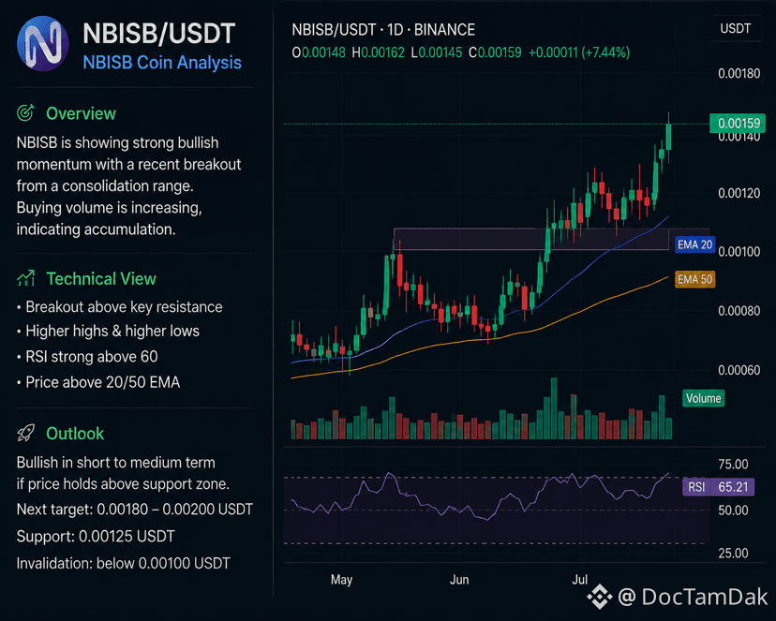This screenshot has height=621, width=776.
Task: Click the May label on time axis
Action: coord(341,580)
